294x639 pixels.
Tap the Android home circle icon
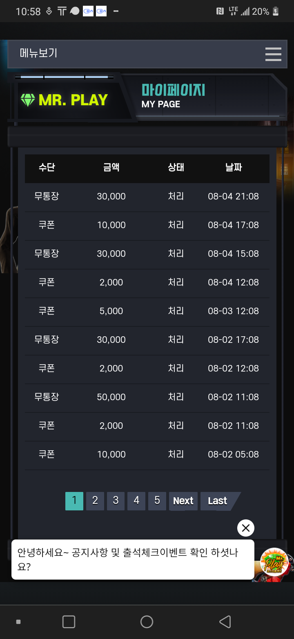(147, 622)
